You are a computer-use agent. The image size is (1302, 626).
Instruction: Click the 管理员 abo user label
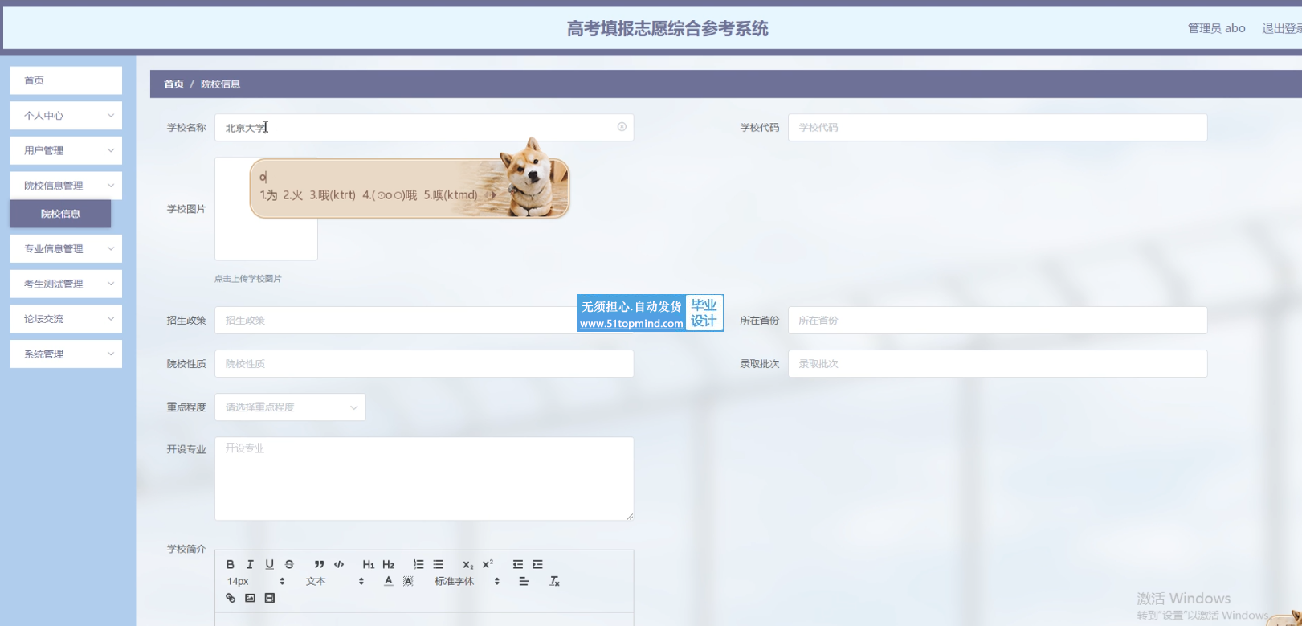(x=1217, y=28)
